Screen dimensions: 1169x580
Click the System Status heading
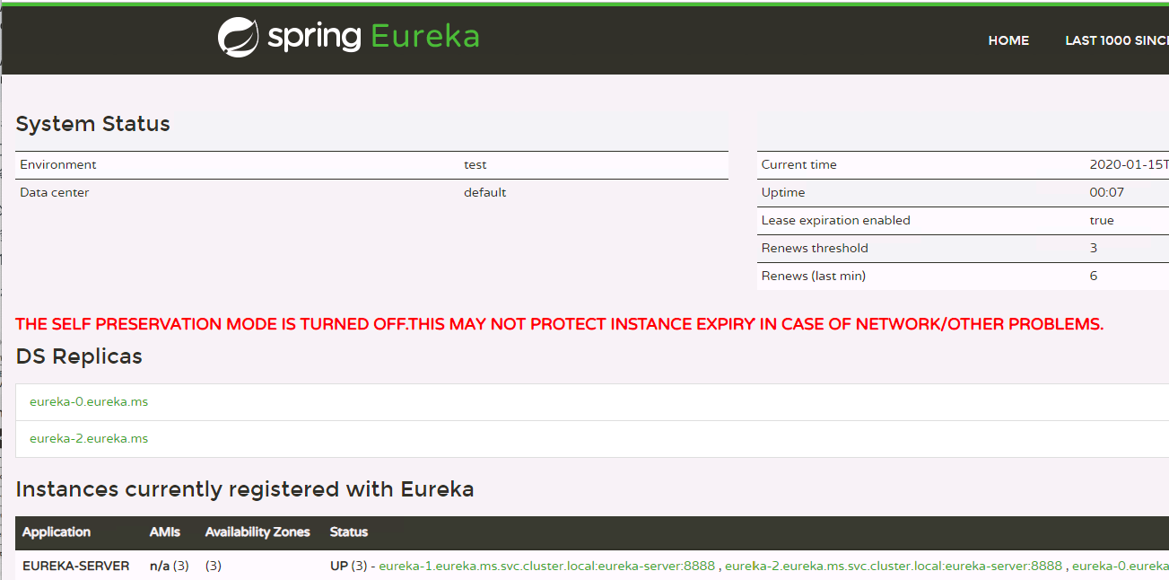pyautogui.click(x=93, y=124)
